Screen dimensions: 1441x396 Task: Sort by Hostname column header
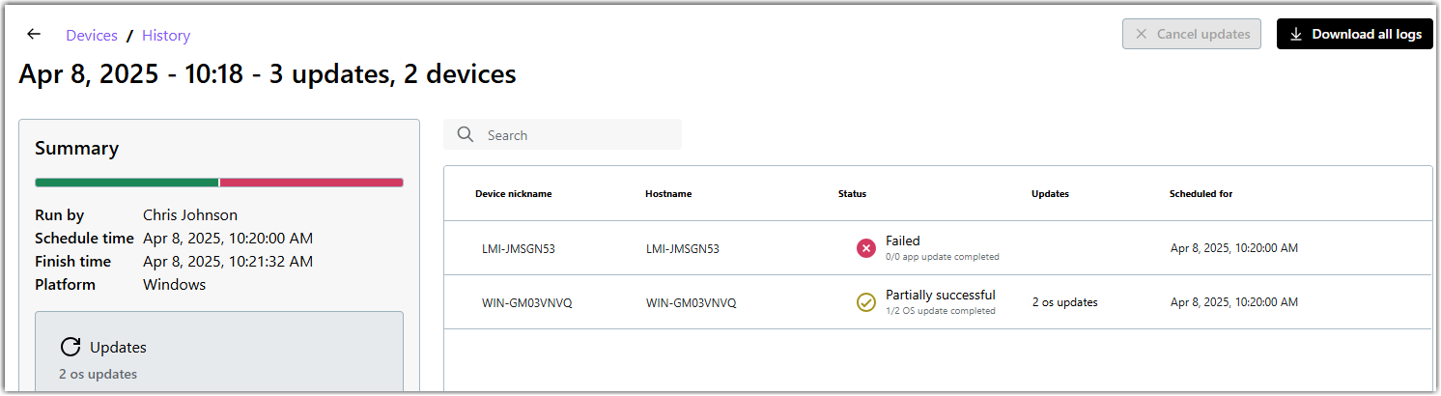point(668,194)
